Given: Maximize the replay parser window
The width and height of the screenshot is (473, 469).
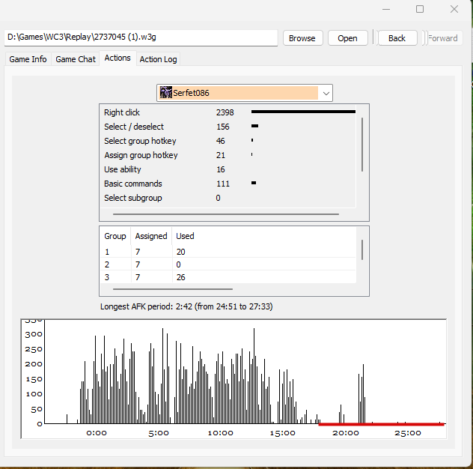Looking at the screenshot, I should [x=420, y=9].
